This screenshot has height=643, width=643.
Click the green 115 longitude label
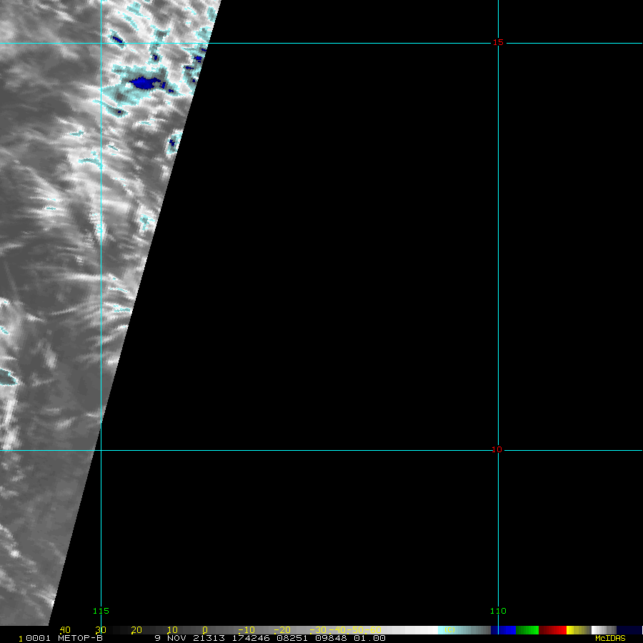[x=101, y=611]
